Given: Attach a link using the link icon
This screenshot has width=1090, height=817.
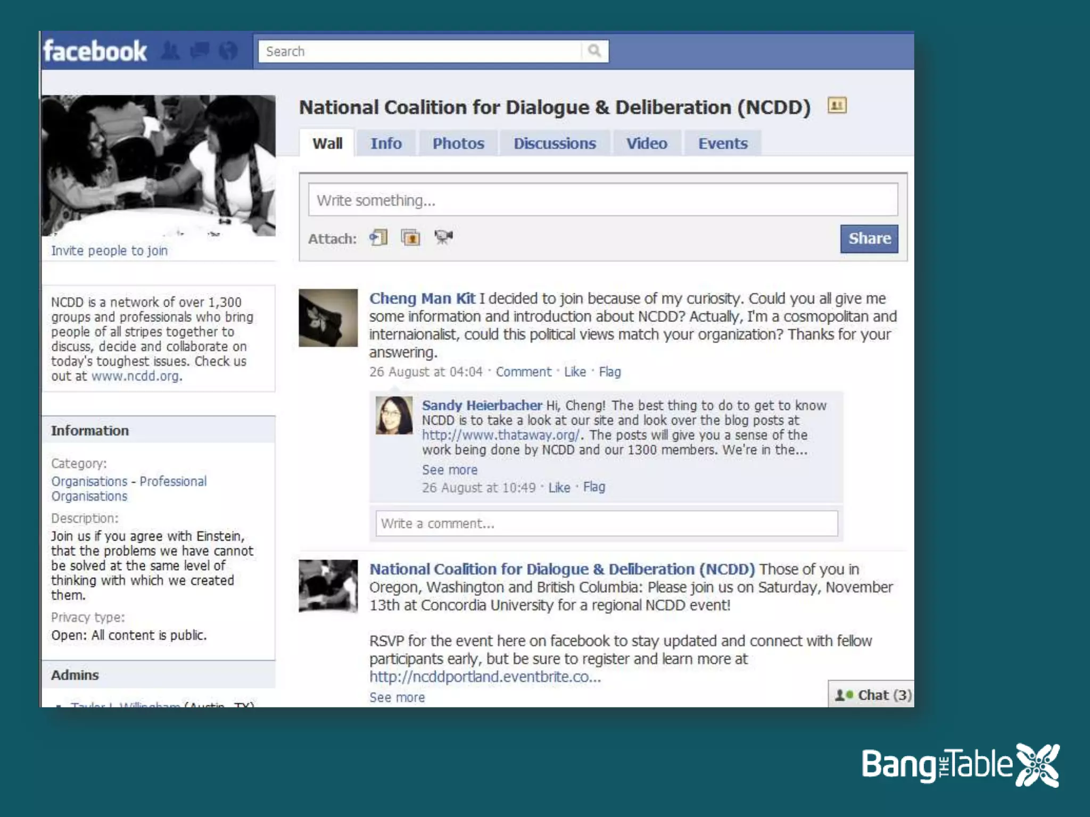Looking at the screenshot, I should point(379,237).
